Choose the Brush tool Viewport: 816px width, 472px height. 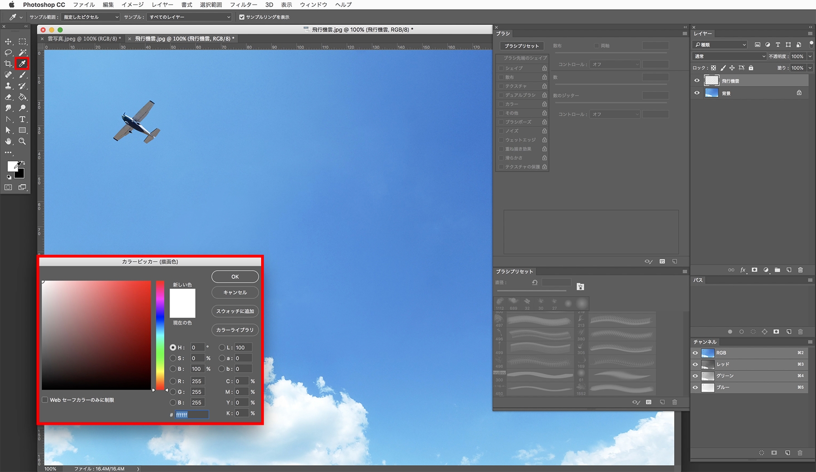(22, 75)
